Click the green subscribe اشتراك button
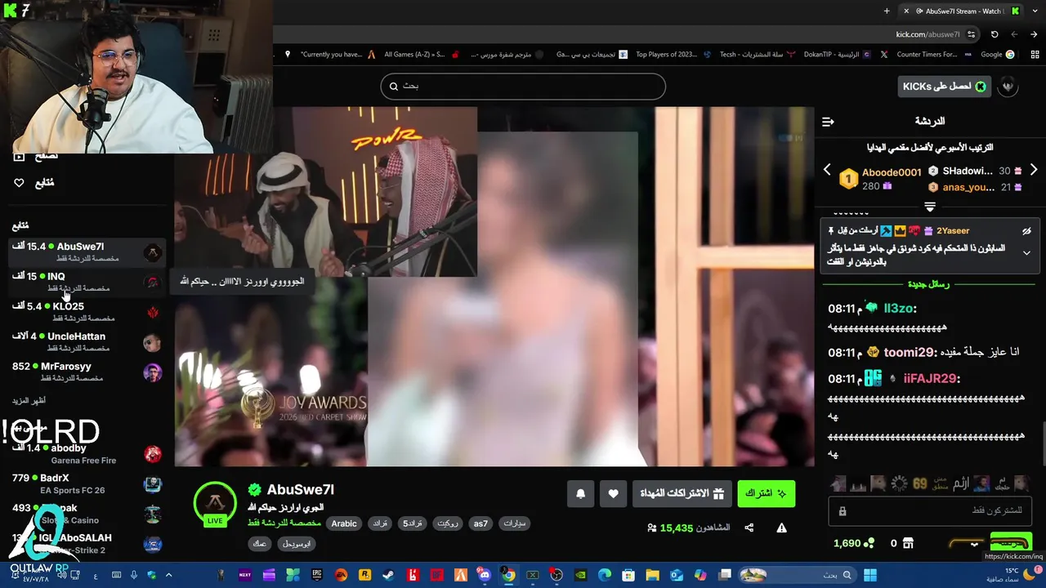 click(x=766, y=493)
